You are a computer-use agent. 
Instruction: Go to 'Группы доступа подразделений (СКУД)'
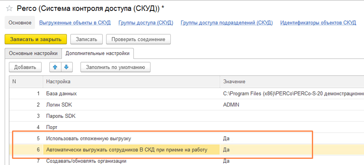[x=226, y=23]
